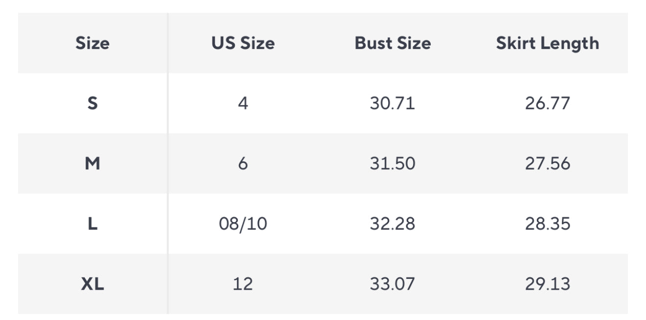Click the Bust Size column header
This screenshot has width=646, height=320.
click(x=392, y=43)
